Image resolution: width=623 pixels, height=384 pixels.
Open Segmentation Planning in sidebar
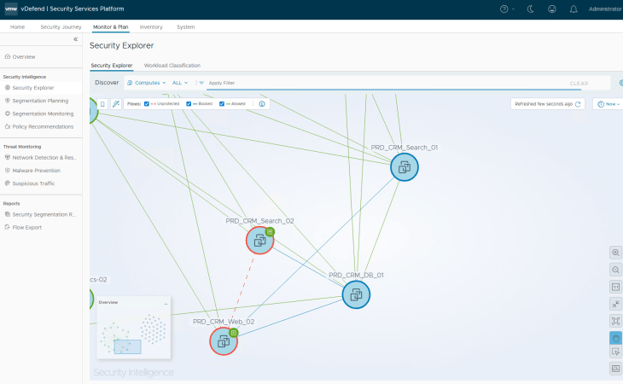pyautogui.click(x=40, y=101)
